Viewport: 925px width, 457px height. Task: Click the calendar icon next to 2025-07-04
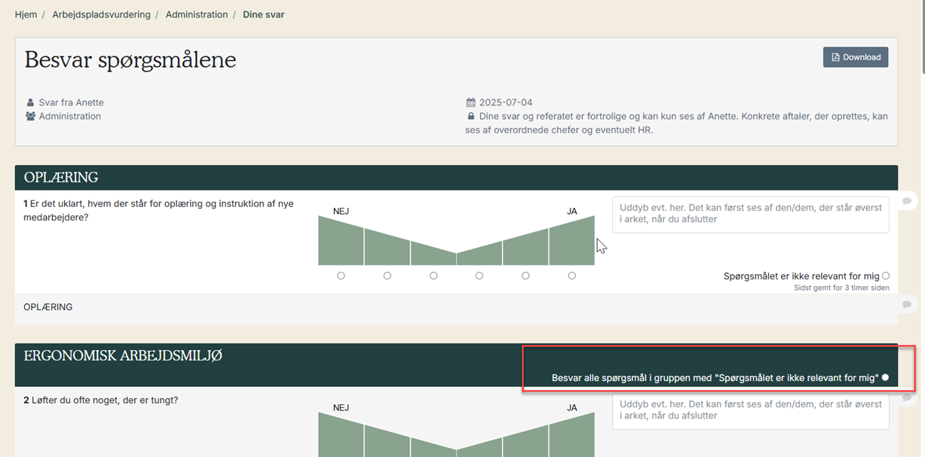(471, 102)
